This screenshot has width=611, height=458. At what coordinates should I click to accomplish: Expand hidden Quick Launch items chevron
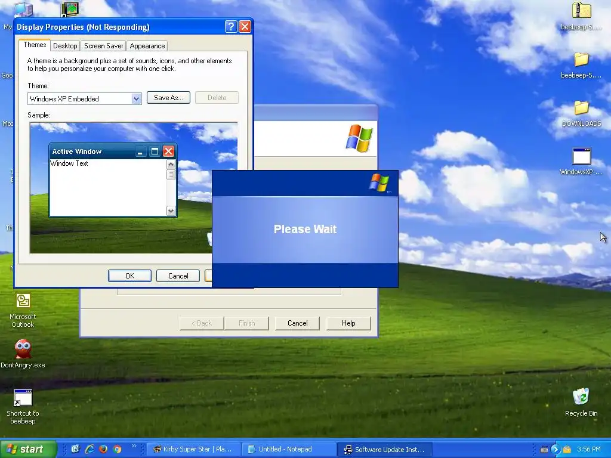point(134,446)
